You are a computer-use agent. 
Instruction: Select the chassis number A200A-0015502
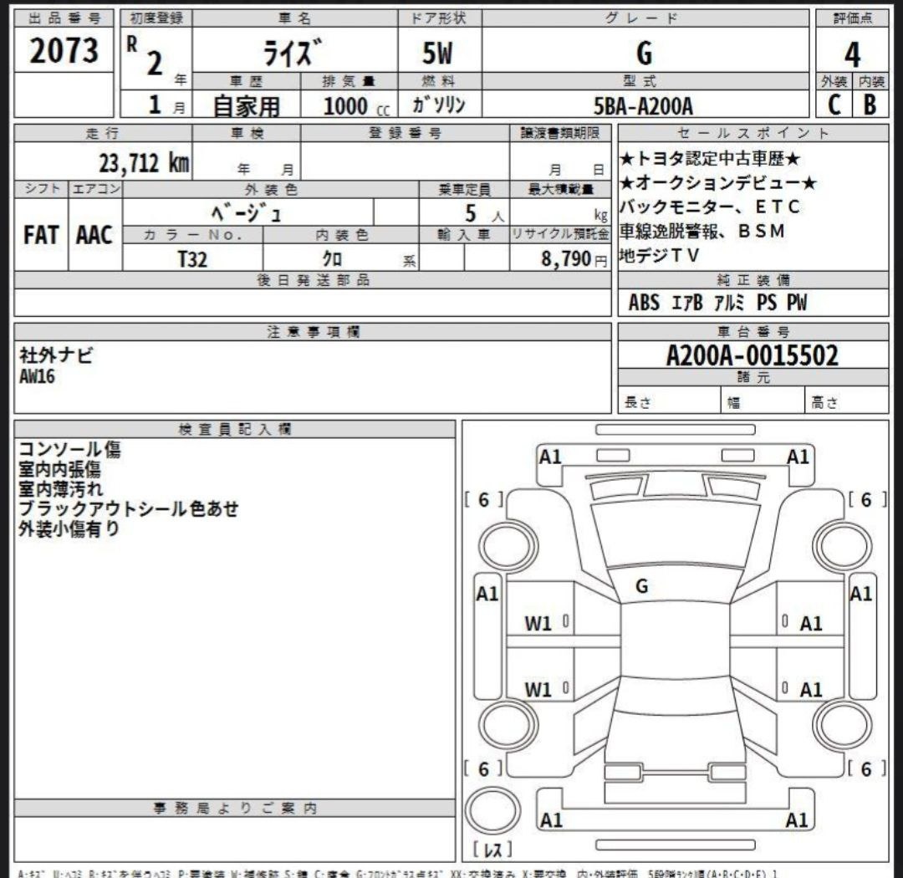point(752,355)
